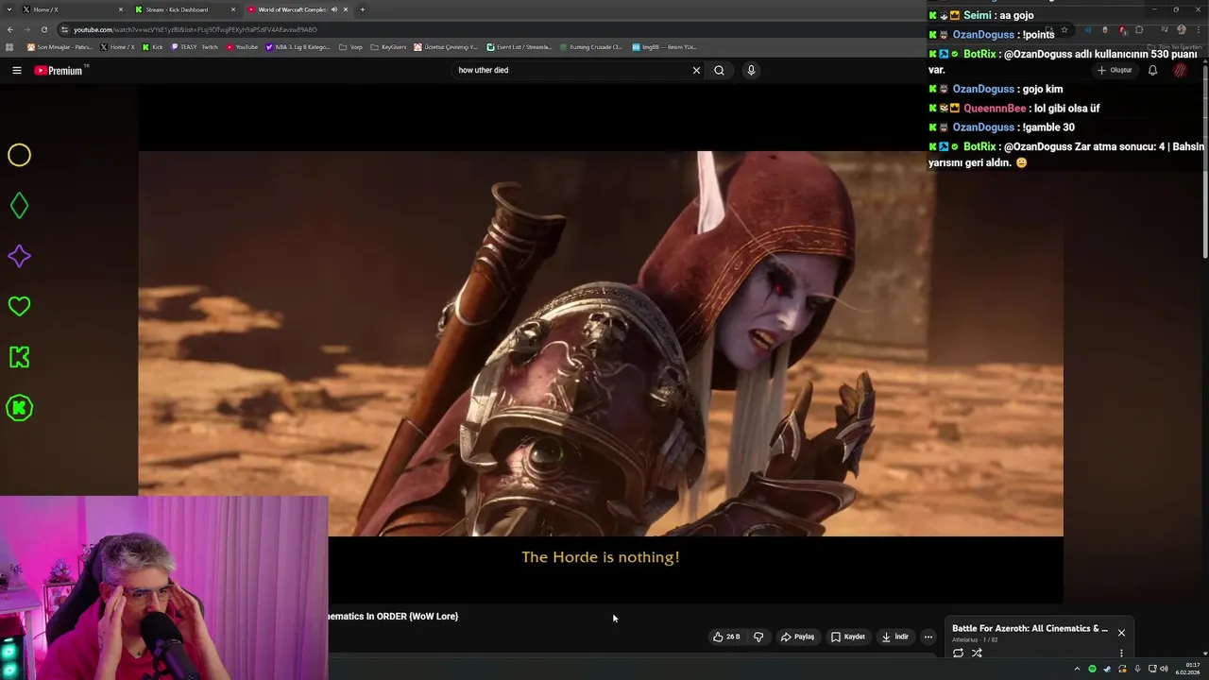Open Burning Crusade bookmark
Image resolution: width=1209 pixels, height=680 pixels.
[590, 46]
